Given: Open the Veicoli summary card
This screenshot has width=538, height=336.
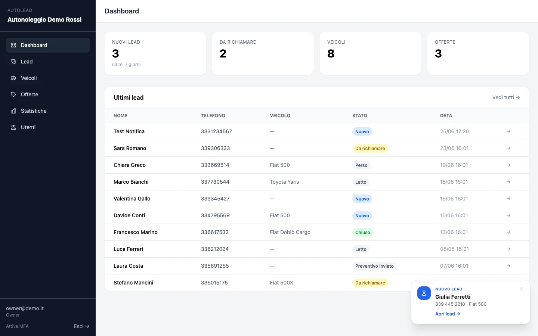Looking at the screenshot, I should point(371,53).
